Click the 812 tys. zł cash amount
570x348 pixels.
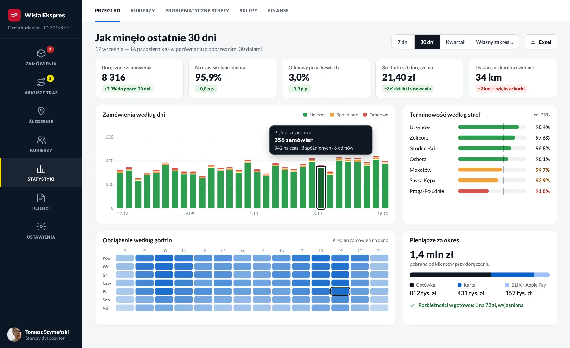pyautogui.click(x=423, y=293)
